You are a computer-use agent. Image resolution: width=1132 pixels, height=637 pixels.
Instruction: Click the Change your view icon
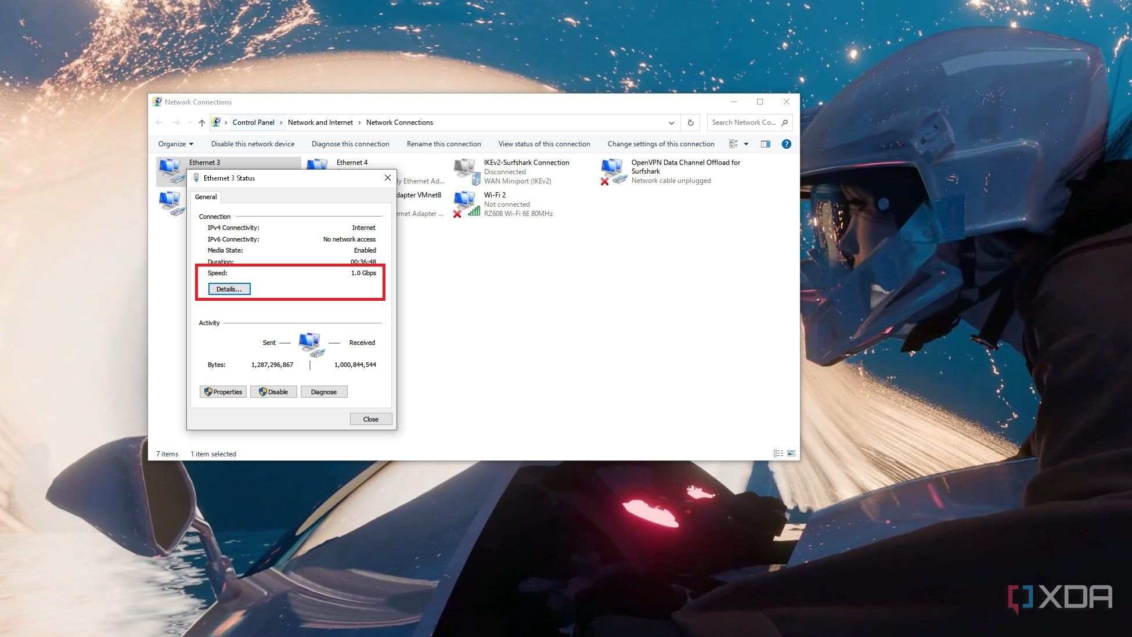733,144
